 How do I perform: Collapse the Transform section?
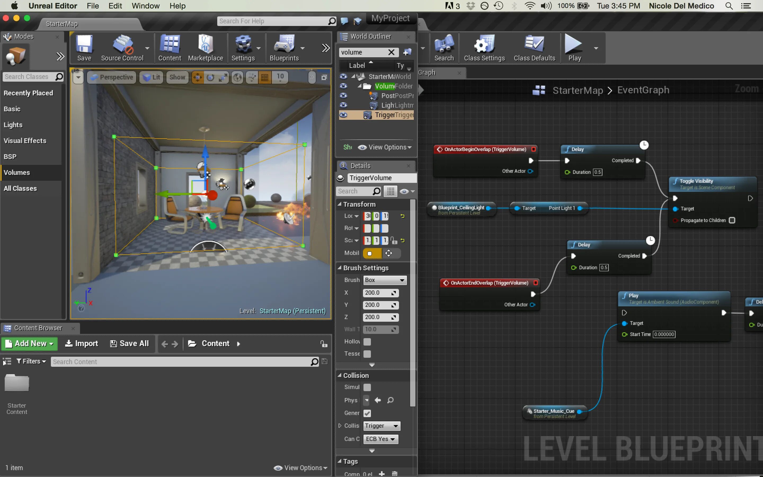click(x=340, y=204)
